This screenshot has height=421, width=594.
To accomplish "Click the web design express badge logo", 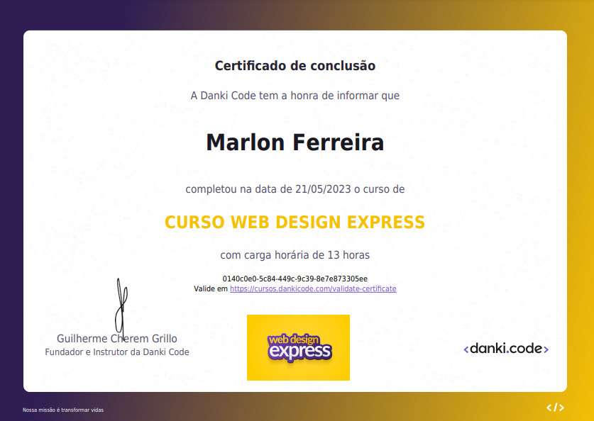I will click(x=298, y=348).
